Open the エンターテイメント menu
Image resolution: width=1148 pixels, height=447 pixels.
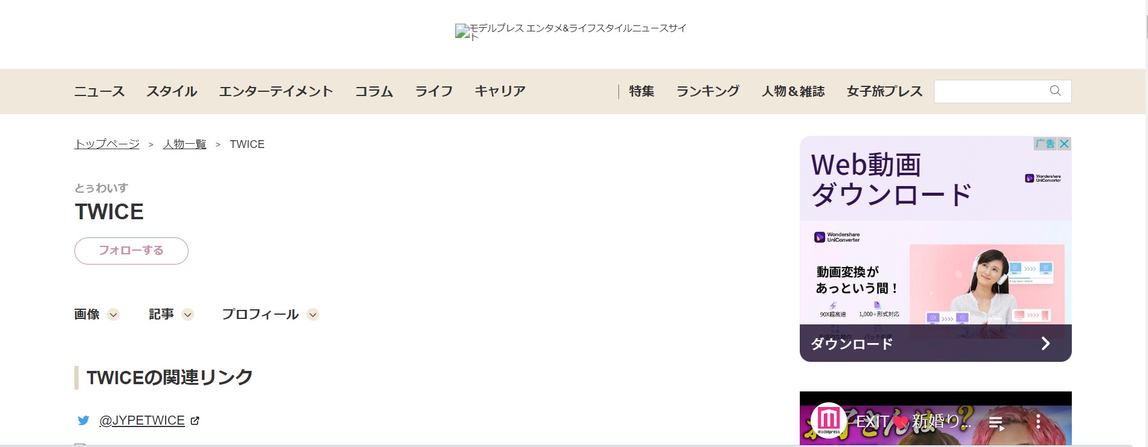(x=276, y=91)
